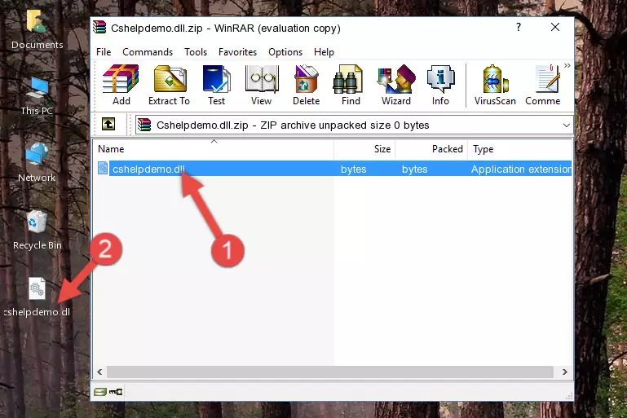The width and height of the screenshot is (627, 418).
Task: Open the Tools menu
Action: coord(196,52)
